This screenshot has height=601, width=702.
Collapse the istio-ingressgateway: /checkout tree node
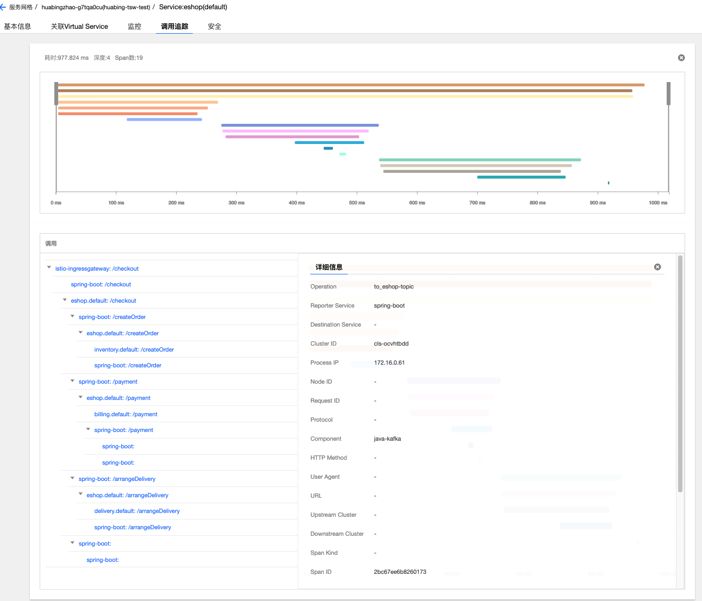(49, 267)
